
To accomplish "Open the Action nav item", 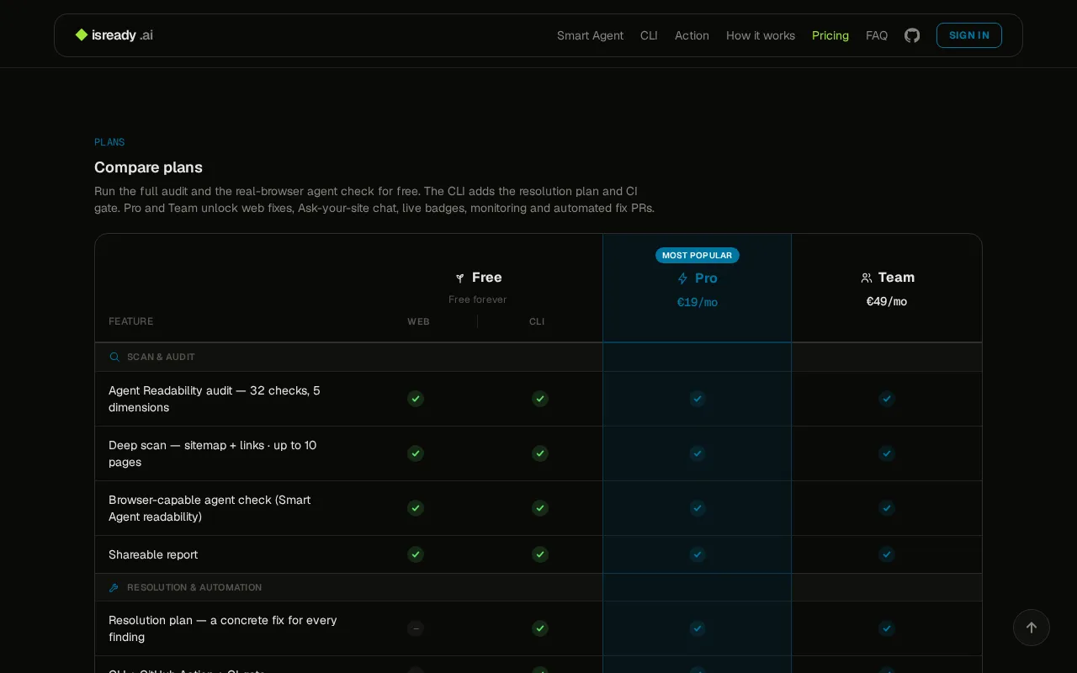I will click(692, 35).
